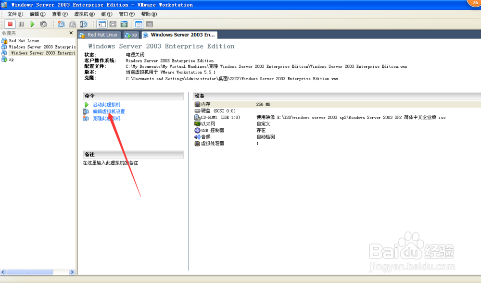Select the 以太网 ethernet device icon

(x=197, y=124)
